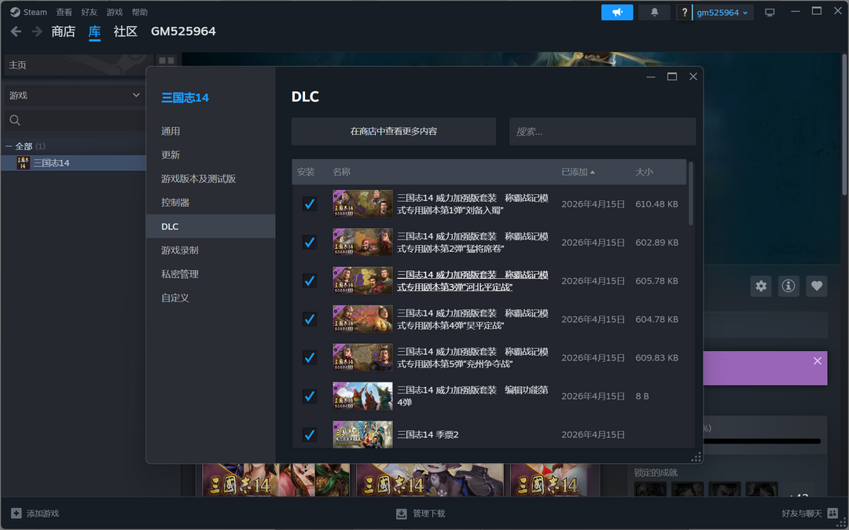The image size is (849, 530).
Task: Click the game info icon
Action: pyautogui.click(x=788, y=286)
